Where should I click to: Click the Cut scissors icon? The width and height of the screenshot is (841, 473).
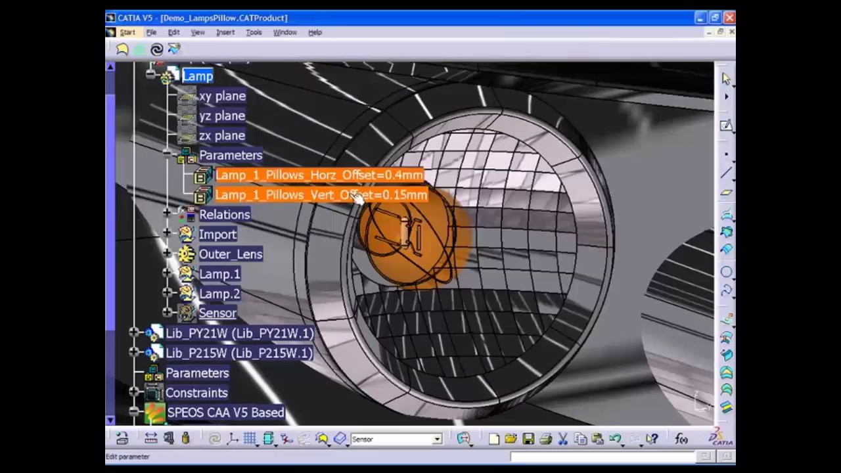coord(562,439)
